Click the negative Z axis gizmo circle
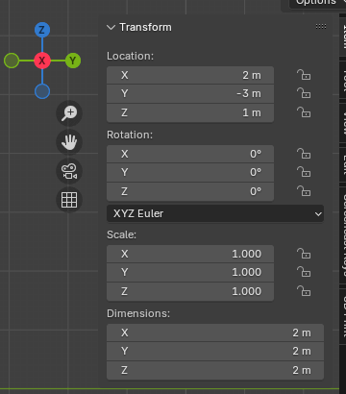346x394 pixels. click(42, 91)
